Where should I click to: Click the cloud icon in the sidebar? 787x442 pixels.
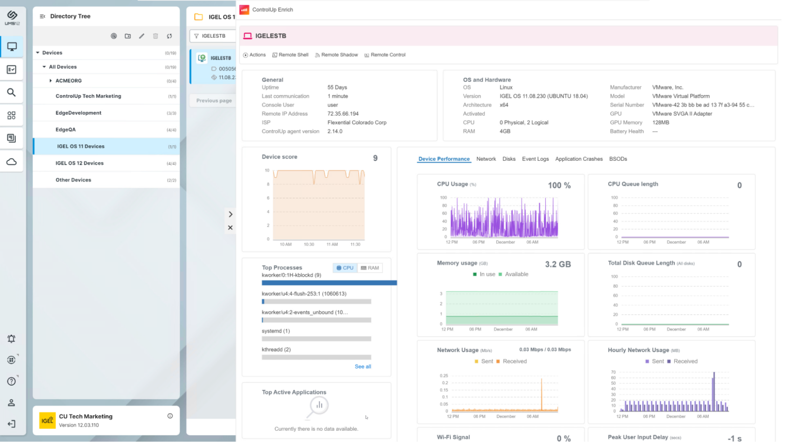coord(11,161)
